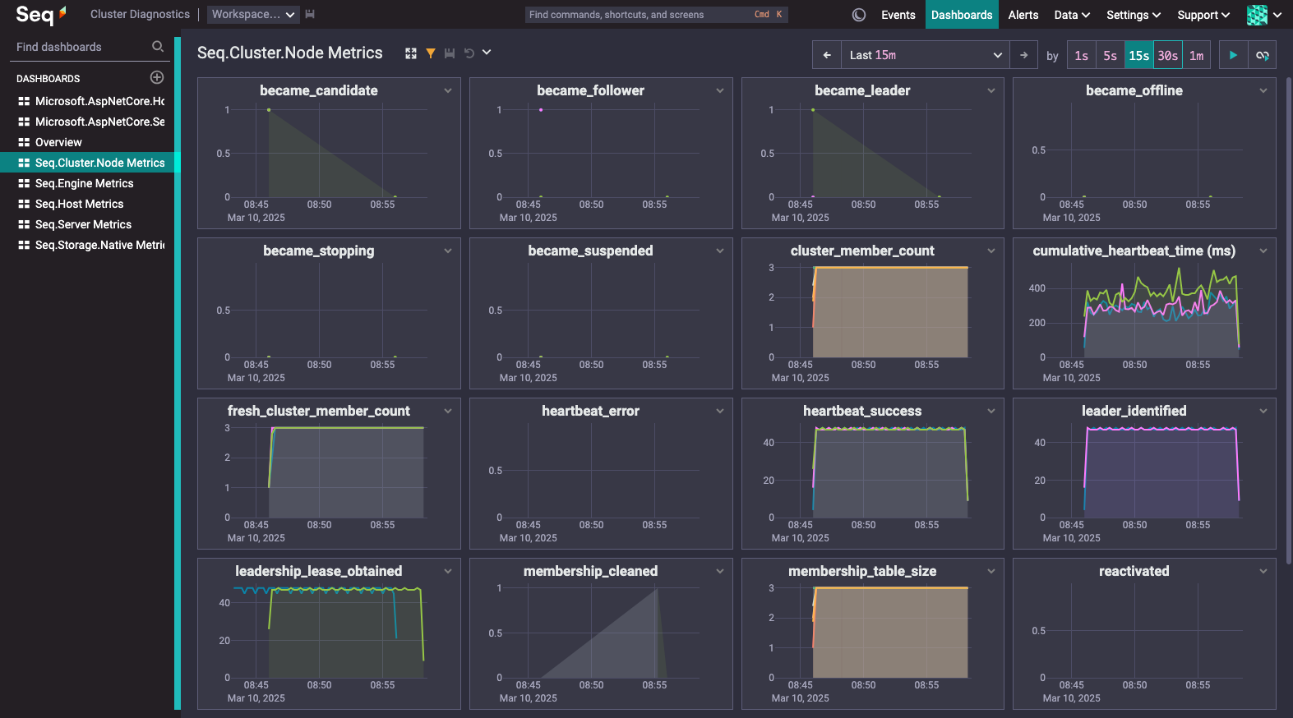1293x718 pixels.
Task: Open Alerts tab
Action: pyautogui.click(x=1023, y=15)
